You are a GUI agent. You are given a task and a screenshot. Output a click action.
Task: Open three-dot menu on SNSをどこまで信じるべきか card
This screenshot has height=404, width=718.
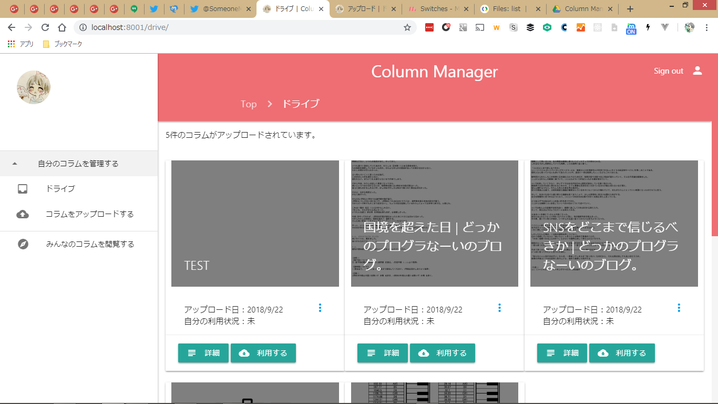pos(679,308)
